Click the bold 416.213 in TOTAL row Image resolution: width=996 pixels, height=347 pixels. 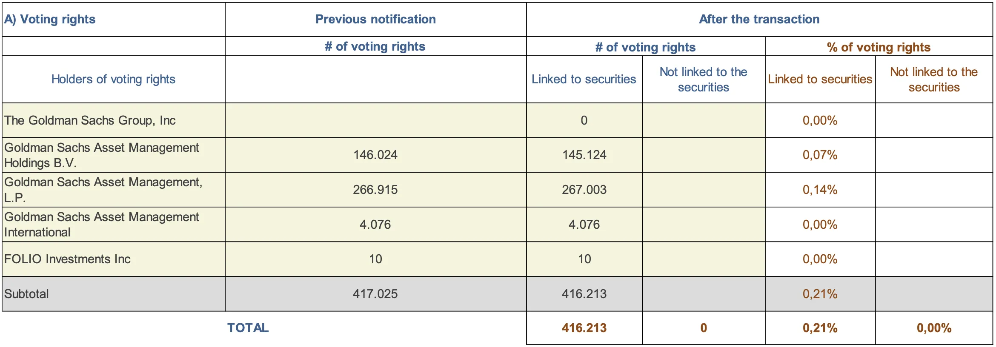coord(584,328)
